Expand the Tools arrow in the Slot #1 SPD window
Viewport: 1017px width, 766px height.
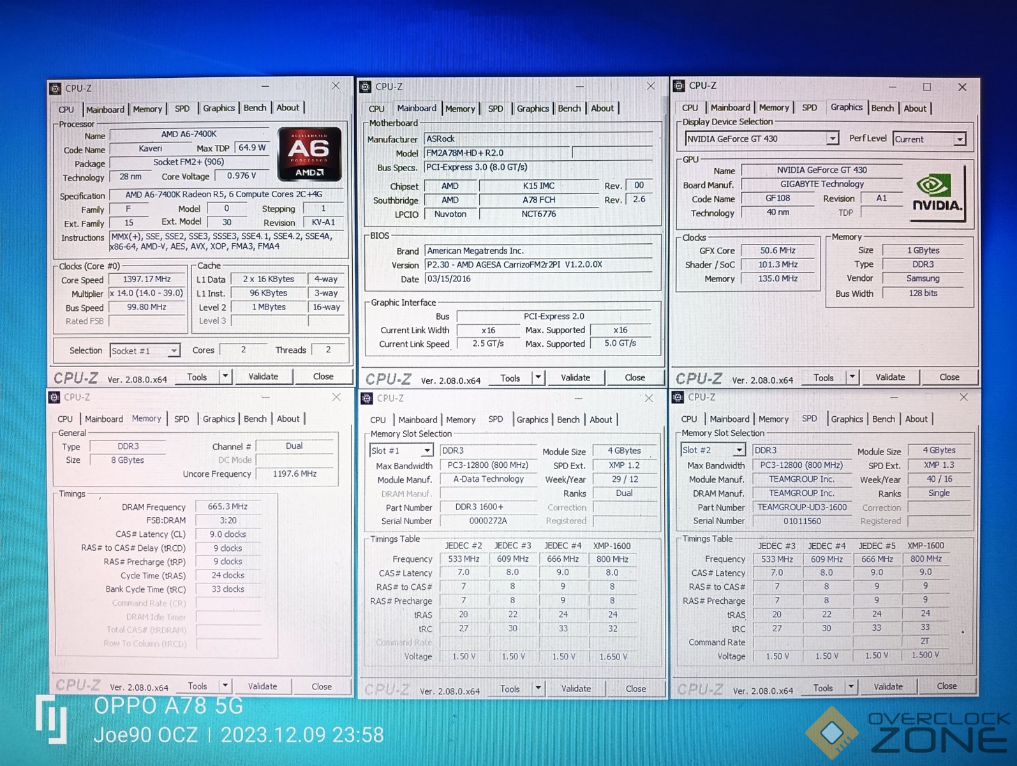[538, 688]
